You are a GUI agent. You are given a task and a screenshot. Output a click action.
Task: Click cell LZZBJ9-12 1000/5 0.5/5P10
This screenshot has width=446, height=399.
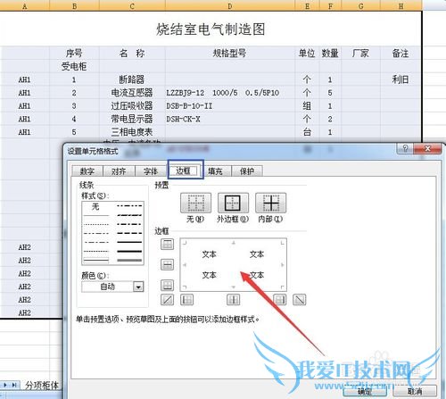230,93
